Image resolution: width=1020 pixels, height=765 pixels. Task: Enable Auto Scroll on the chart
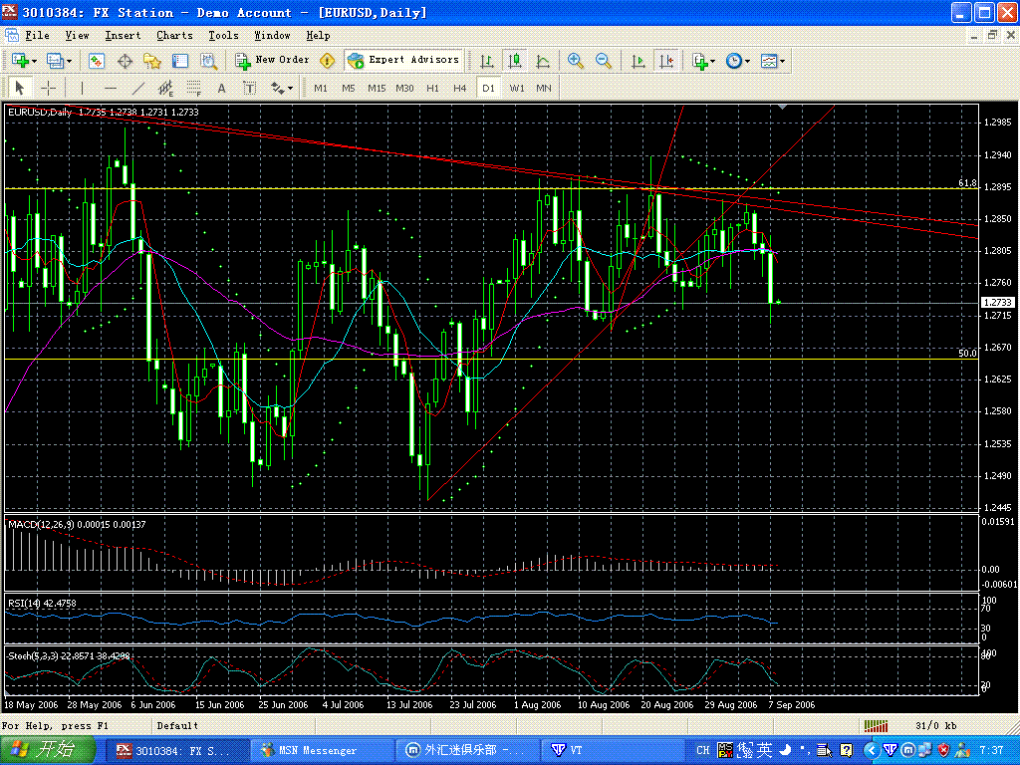point(638,61)
